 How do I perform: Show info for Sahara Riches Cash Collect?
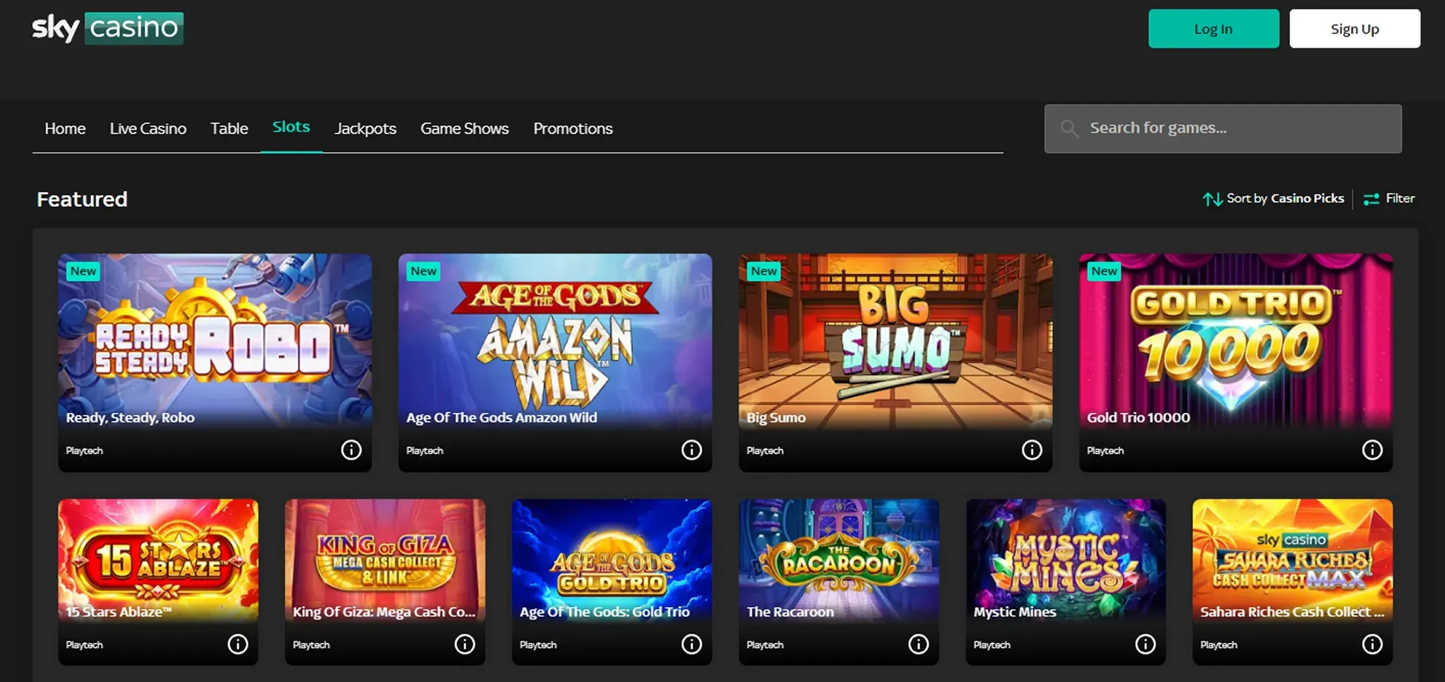1372,644
